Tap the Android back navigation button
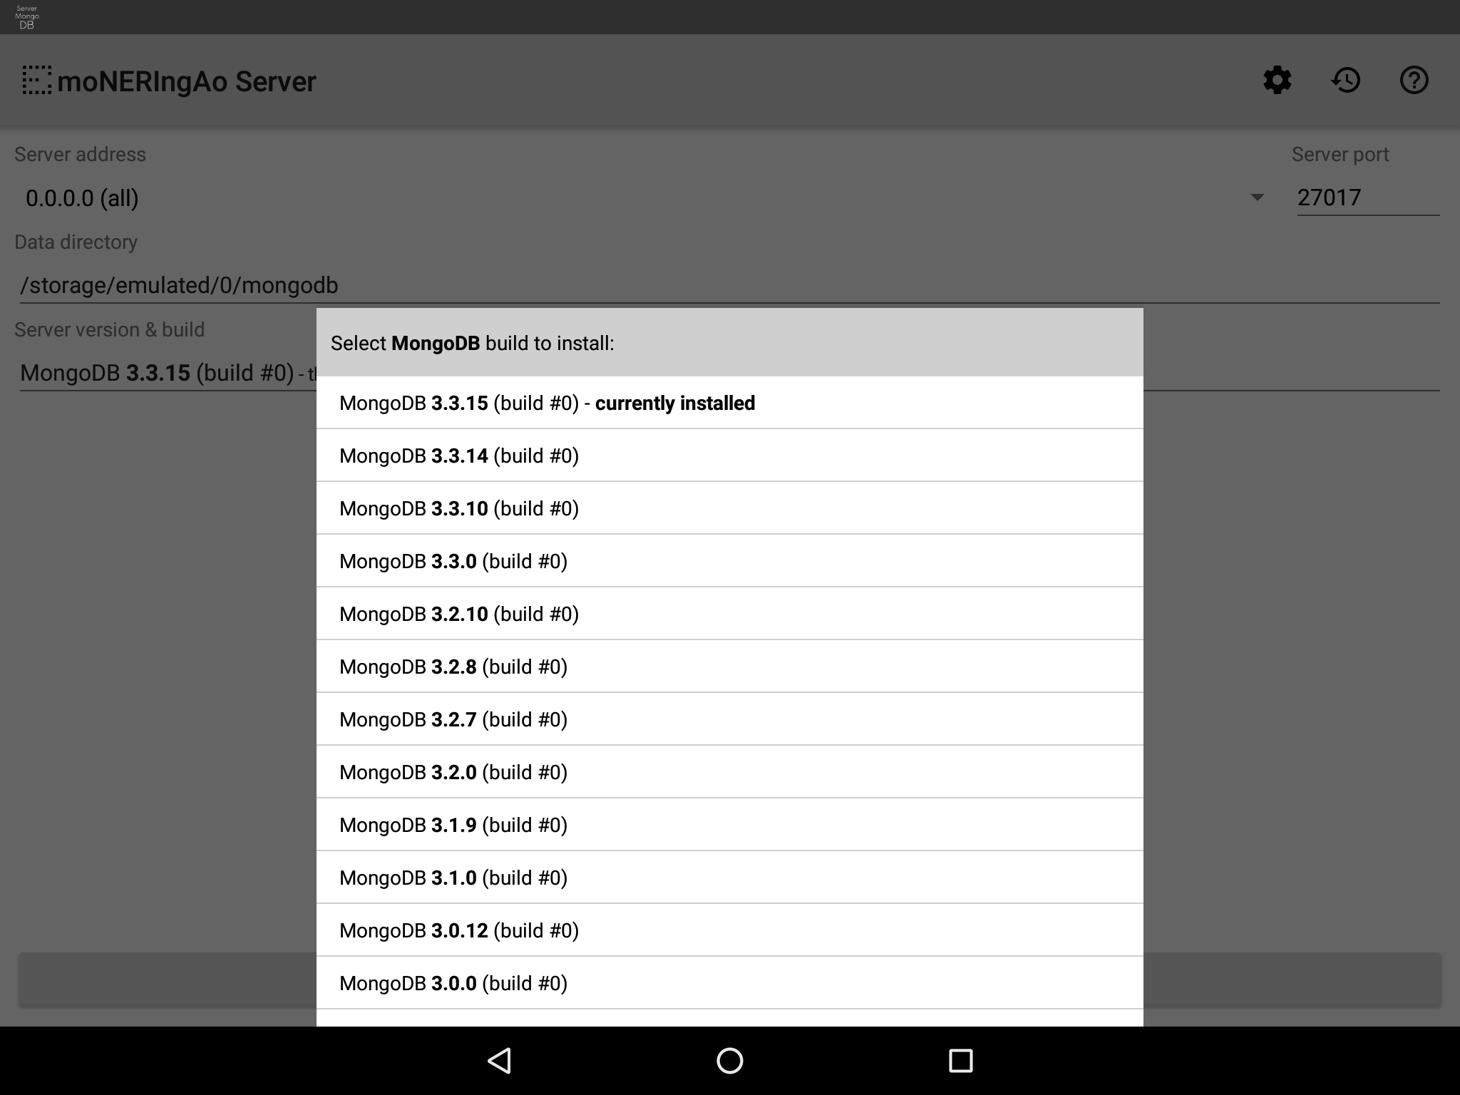The image size is (1460, 1095). [500, 1060]
